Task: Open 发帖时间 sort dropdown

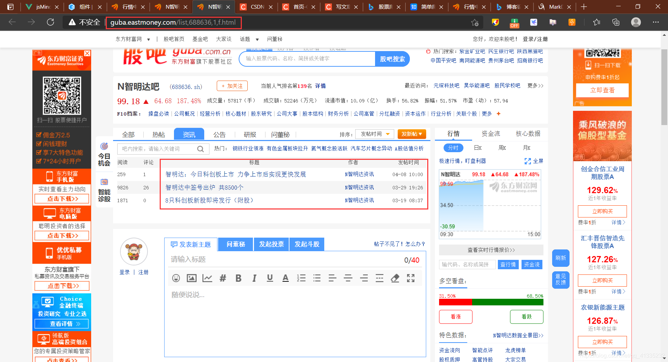Action: pos(375,134)
